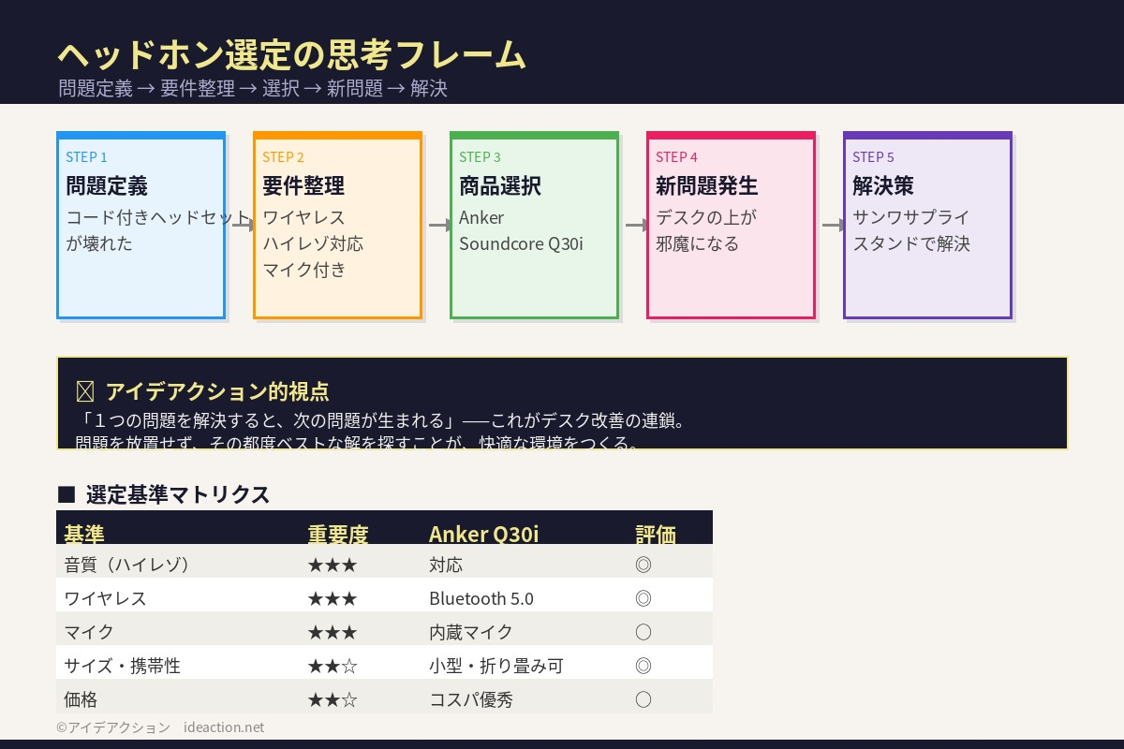This screenshot has height=749, width=1124.
Task: Click the slide title ヘッドホン選定の思考フレーム
Action: pos(291,55)
